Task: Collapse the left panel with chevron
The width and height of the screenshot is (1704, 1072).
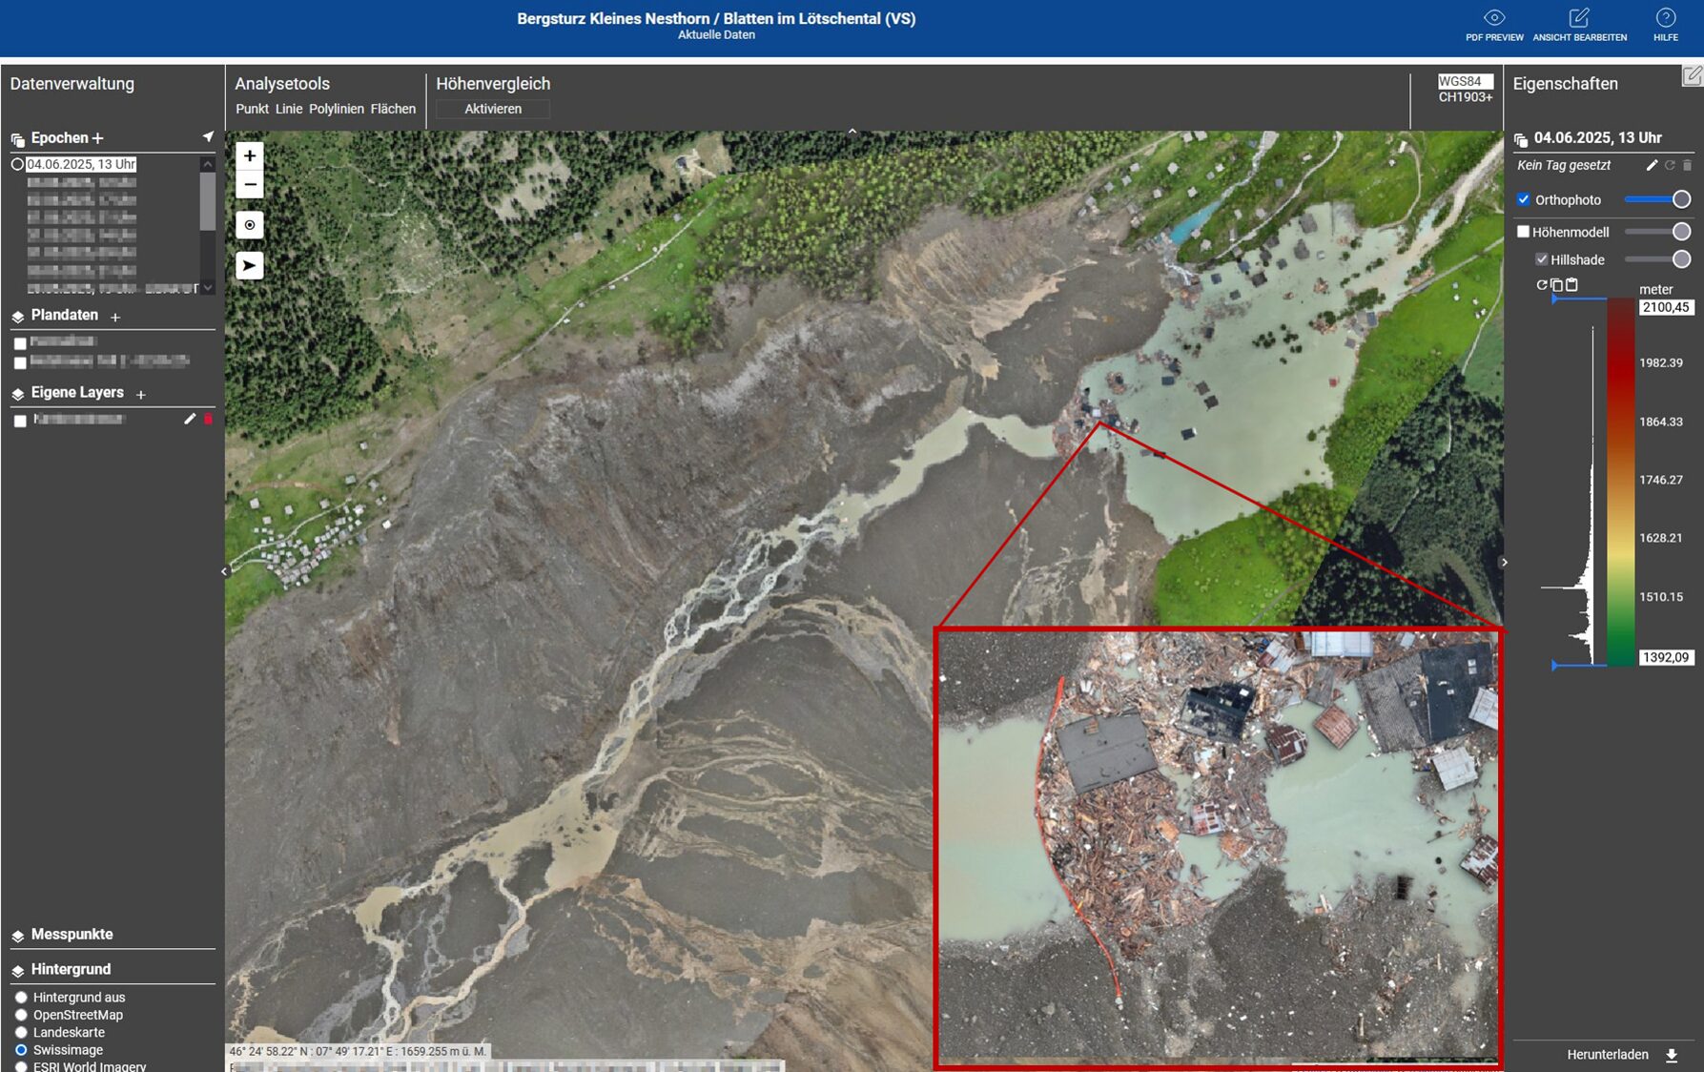Action: 225,571
